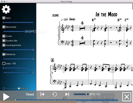
Task: Toggle the Reference checkbox
Action: click(x=4, y=54)
